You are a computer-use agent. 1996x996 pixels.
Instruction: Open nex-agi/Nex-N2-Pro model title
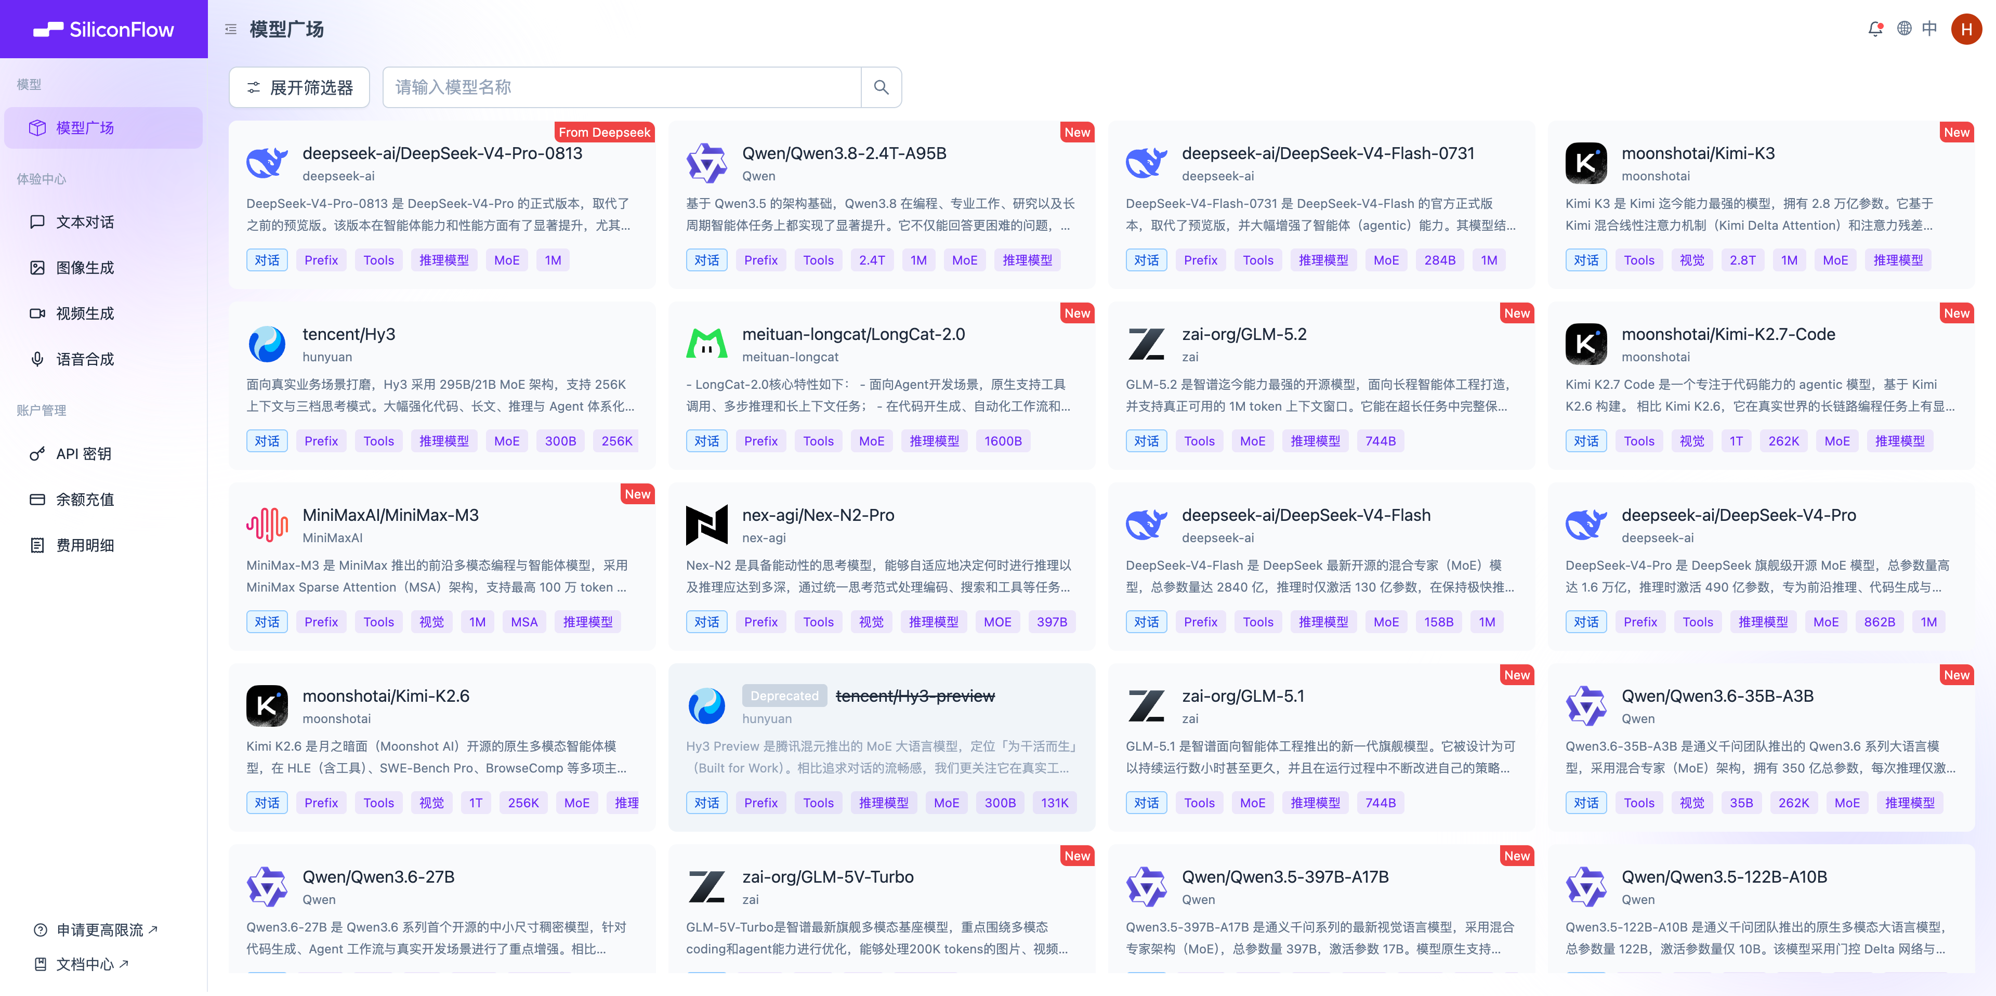pos(818,516)
